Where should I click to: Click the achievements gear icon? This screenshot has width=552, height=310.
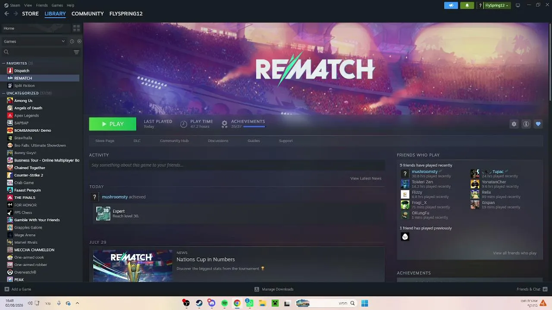point(224,124)
